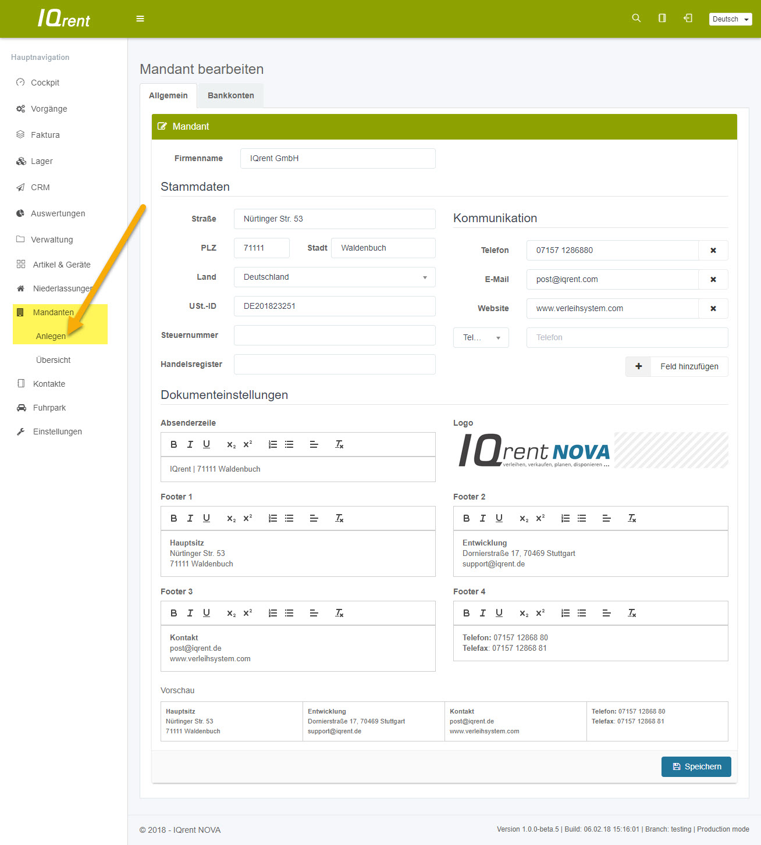This screenshot has width=761, height=845.
Task: Click the Handelsregister input field
Action: (335, 364)
